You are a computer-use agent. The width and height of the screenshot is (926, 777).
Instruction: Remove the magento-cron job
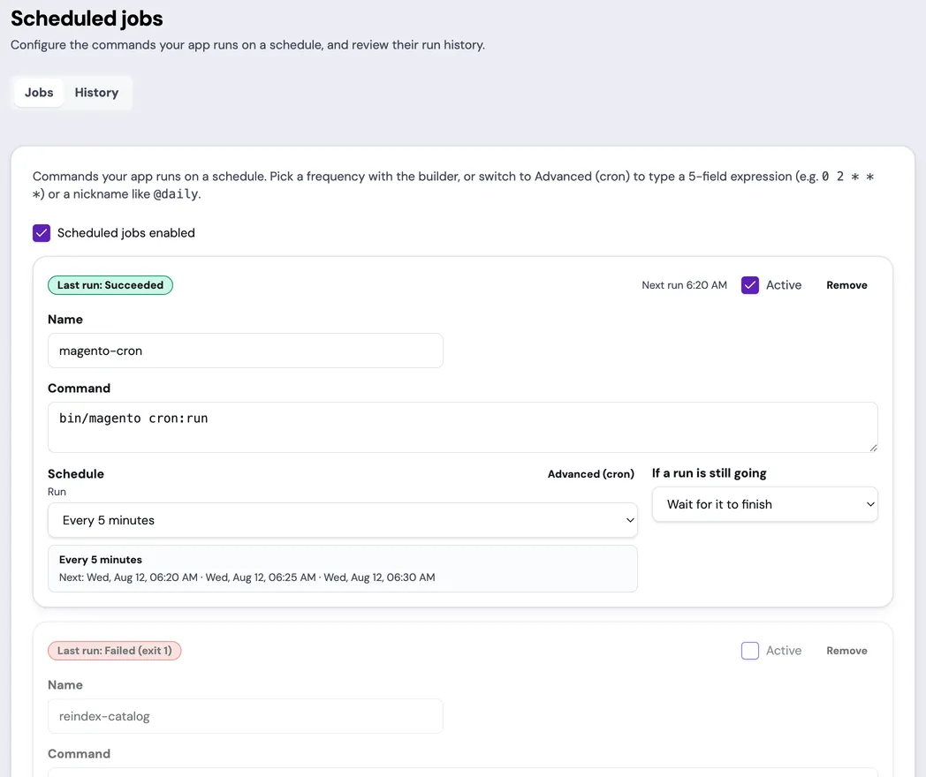846,285
